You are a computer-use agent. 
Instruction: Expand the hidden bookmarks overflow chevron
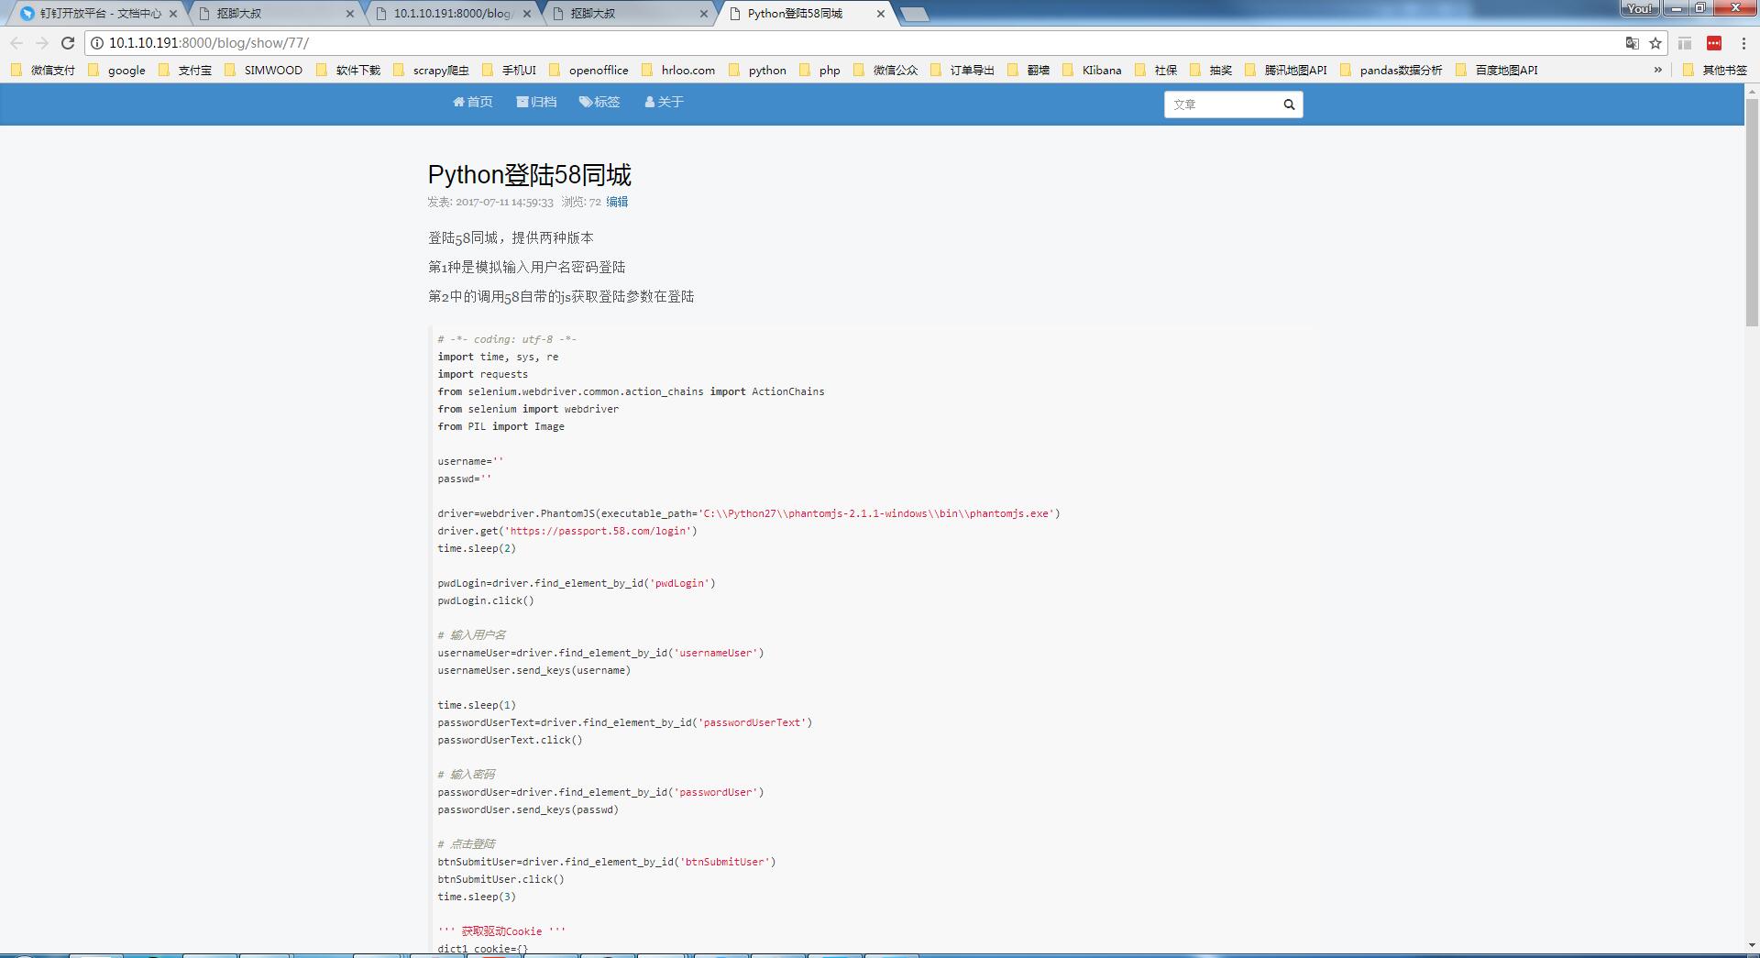coord(1657,70)
